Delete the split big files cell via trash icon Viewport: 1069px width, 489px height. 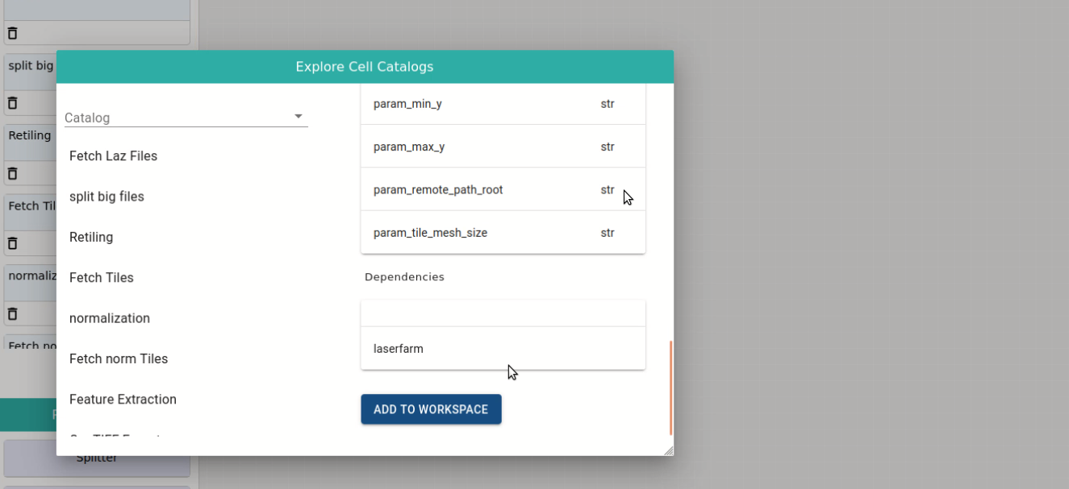(x=12, y=103)
